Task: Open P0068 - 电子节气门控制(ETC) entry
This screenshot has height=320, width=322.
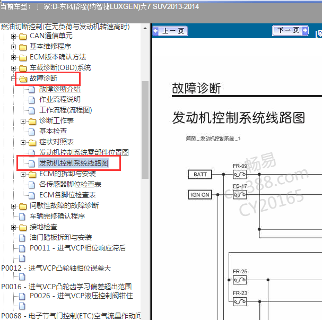Action: click(71, 316)
